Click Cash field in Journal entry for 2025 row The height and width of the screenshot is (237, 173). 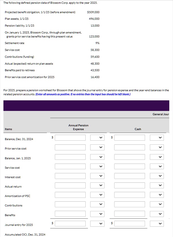(130, 224)
